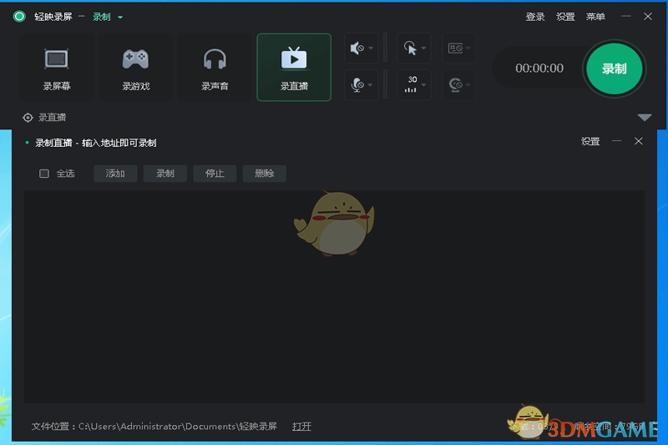Click the target icon beside 录直播 label
The height and width of the screenshot is (445, 668).
[28, 118]
